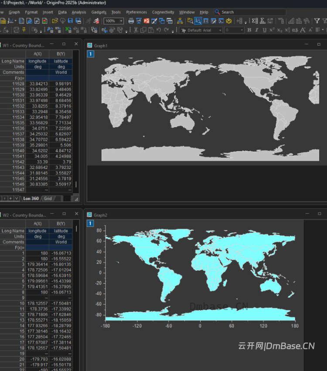
Task: Toggle Bold text formatting
Action: click(249, 30)
